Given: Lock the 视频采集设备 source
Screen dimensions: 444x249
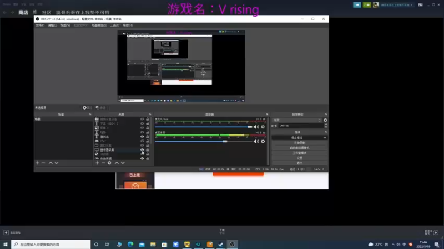Looking at the screenshot, I should pos(148,119).
